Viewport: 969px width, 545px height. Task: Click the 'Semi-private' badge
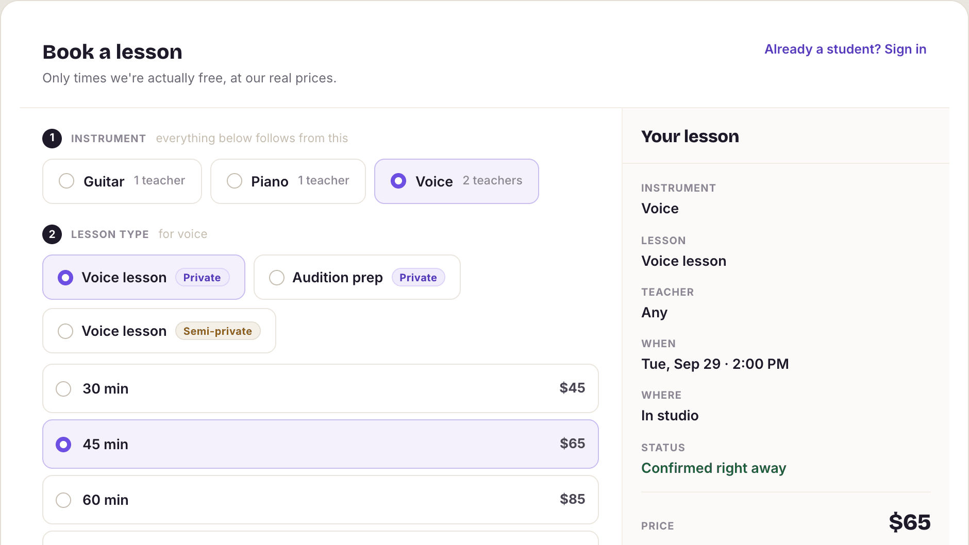point(218,331)
